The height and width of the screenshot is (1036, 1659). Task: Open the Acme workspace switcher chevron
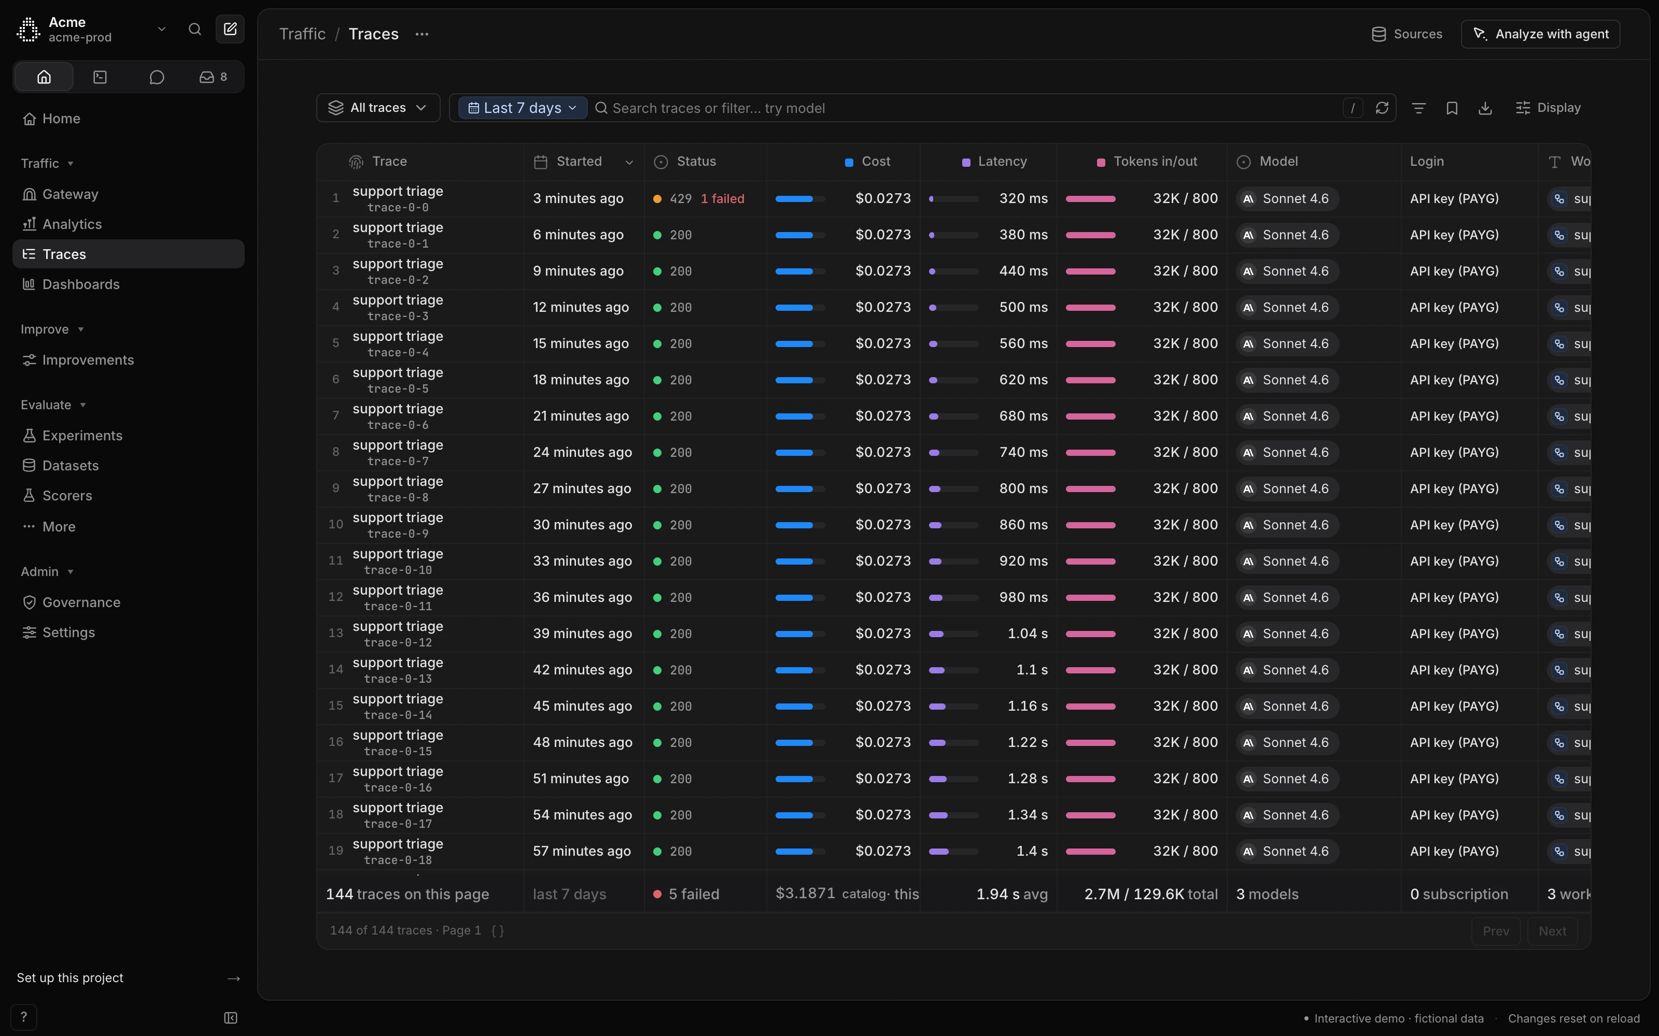[x=162, y=29]
